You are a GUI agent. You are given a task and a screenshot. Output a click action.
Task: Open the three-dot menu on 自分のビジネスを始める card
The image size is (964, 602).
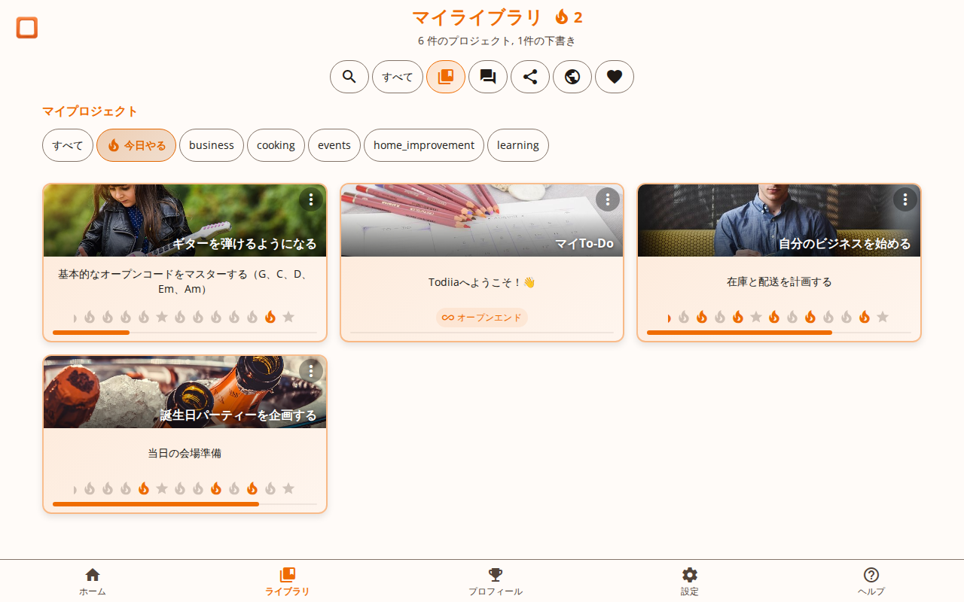(905, 199)
